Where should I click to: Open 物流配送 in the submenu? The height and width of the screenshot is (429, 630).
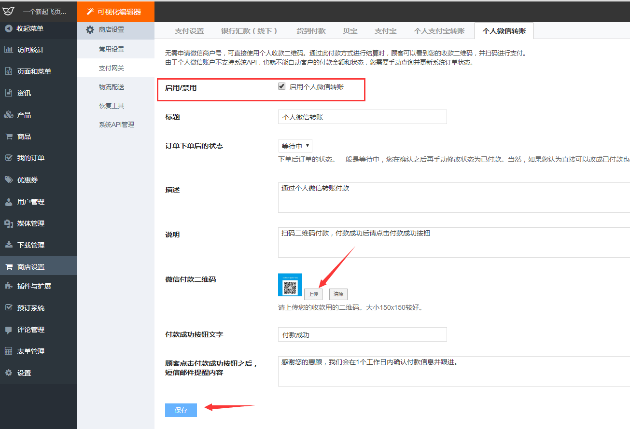(x=112, y=87)
